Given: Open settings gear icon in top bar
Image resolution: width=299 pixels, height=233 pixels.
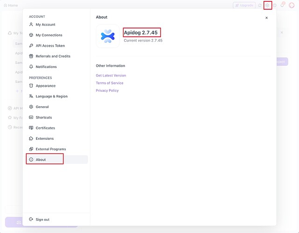Looking at the screenshot, I should 267,5.
